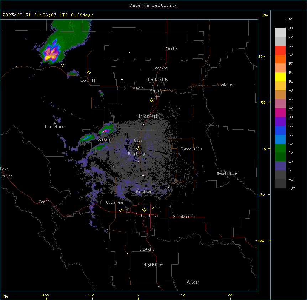Viewport: 307px width, 300px height.
Task: Click the blue 36 dBZ legend swatch
Action: (x=280, y=130)
